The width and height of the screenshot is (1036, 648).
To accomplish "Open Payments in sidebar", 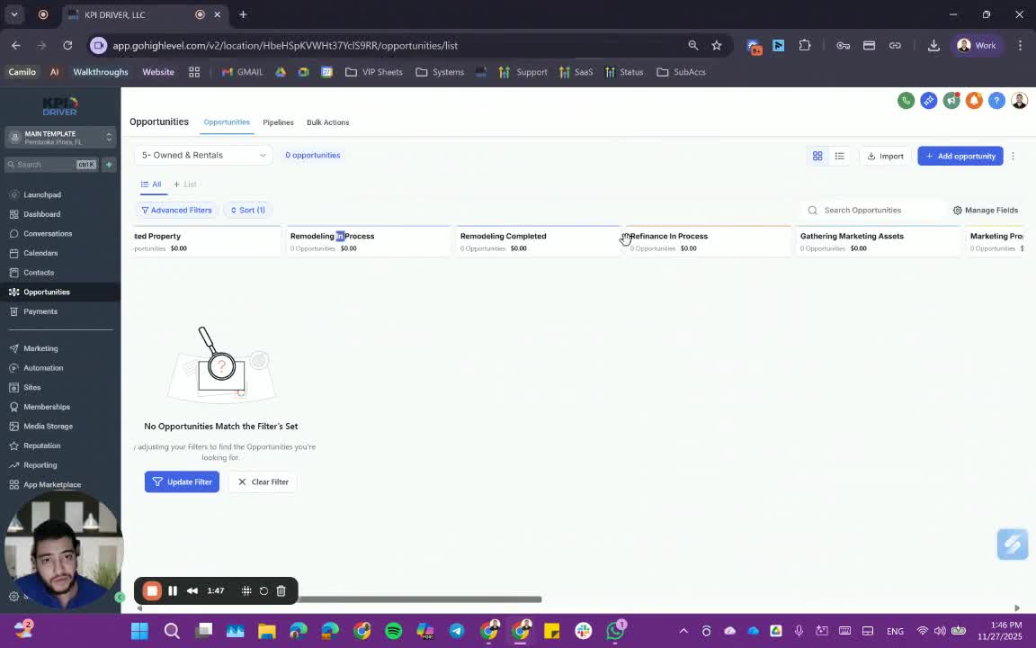I will coord(40,311).
